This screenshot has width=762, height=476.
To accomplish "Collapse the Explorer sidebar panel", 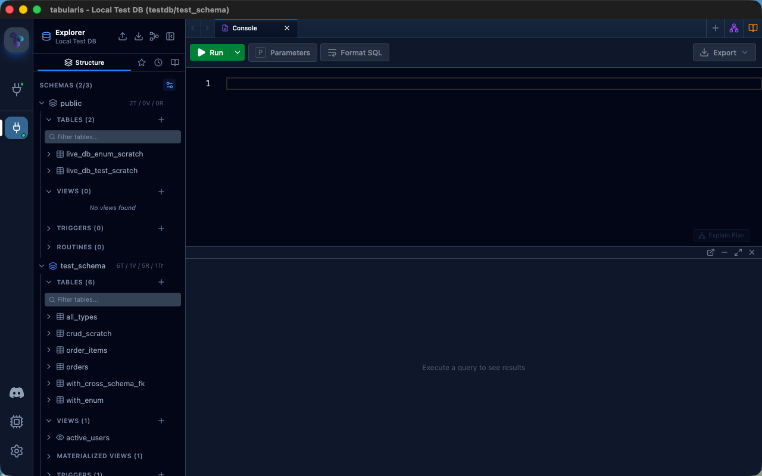I will 170,36.
